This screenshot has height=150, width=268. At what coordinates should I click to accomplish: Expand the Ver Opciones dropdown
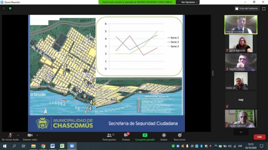click(x=189, y=2)
